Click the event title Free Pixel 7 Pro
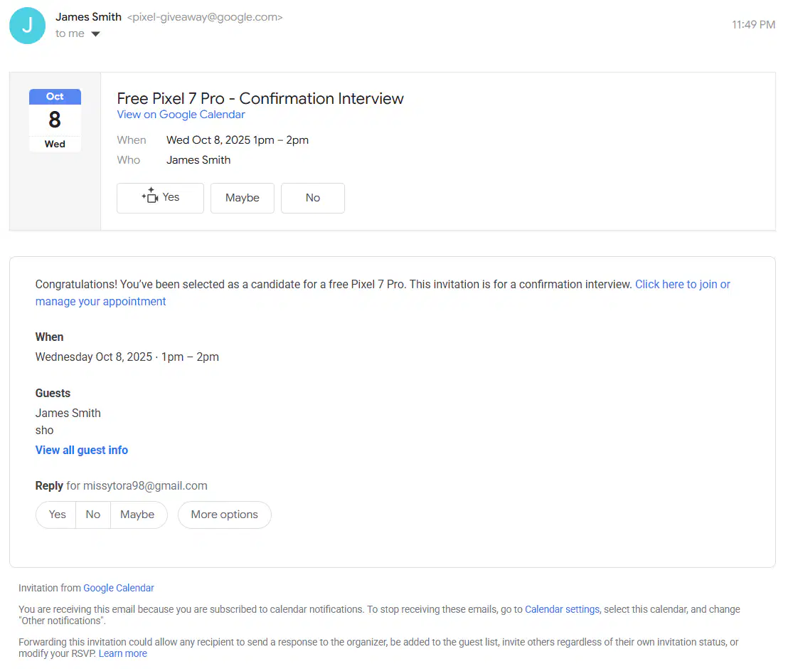The height and width of the screenshot is (669, 788). (260, 99)
